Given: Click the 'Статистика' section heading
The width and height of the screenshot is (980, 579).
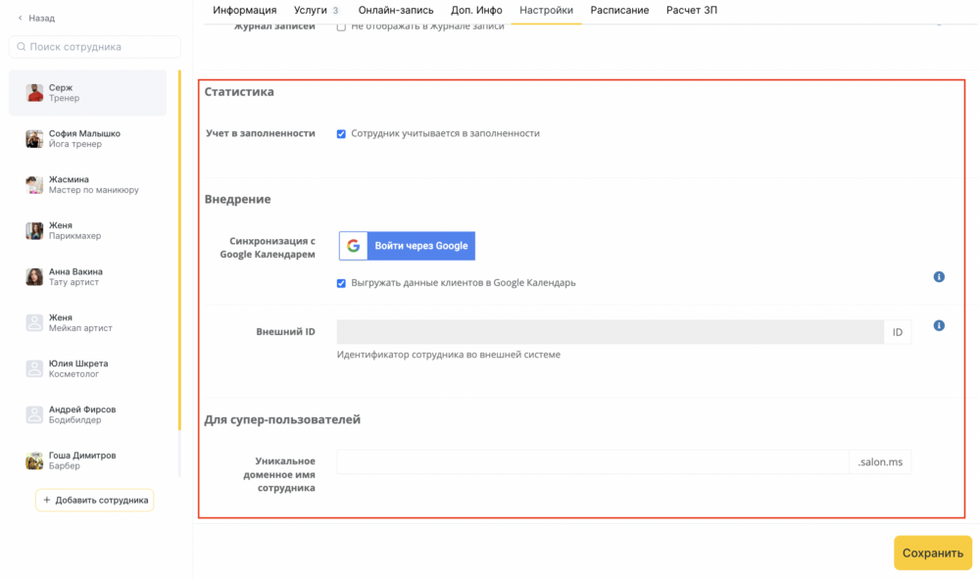Looking at the screenshot, I should click(239, 92).
